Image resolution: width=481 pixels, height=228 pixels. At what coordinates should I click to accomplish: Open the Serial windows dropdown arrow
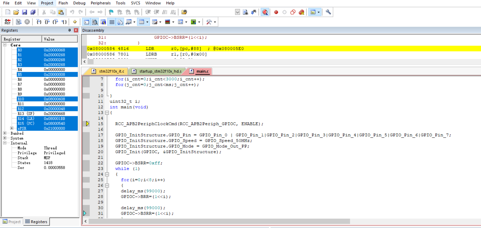pos(160,22)
